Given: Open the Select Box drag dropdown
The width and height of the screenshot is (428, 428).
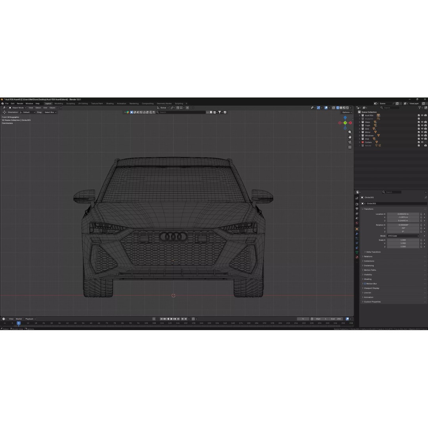Looking at the screenshot, I should point(50,112).
